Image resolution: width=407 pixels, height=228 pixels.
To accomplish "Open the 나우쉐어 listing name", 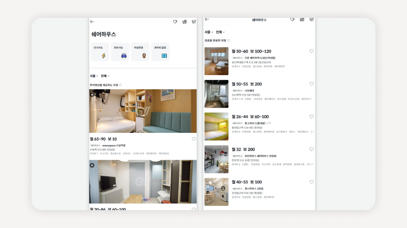I will (x=250, y=91).
